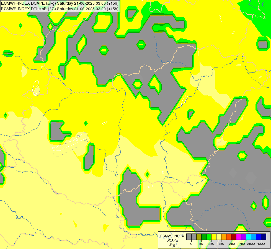Click the light blue legend swatch
The height and width of the screenshot is (249, 271).
[x=254, y=237]
